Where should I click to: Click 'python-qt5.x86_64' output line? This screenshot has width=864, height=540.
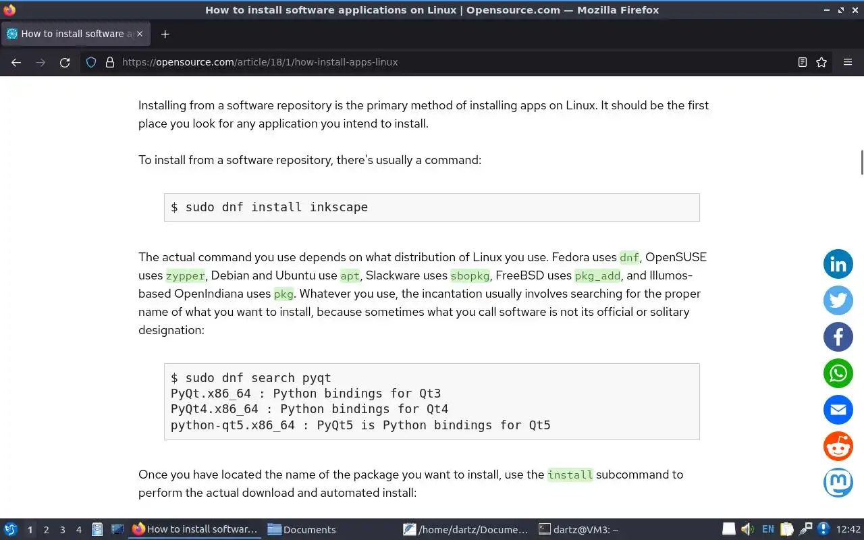coord(360,425)
